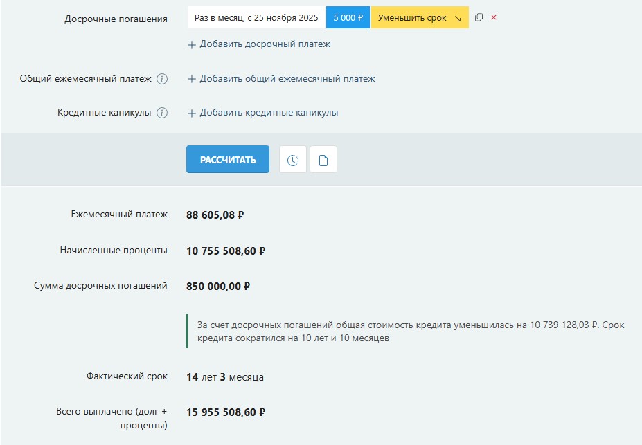Open the Уменьшить срок dropdown
This screenshot has width=642, height=445.
tap(419, 18)
